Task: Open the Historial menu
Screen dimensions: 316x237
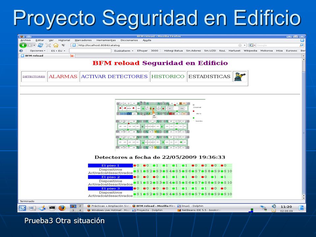Action: 64,40
